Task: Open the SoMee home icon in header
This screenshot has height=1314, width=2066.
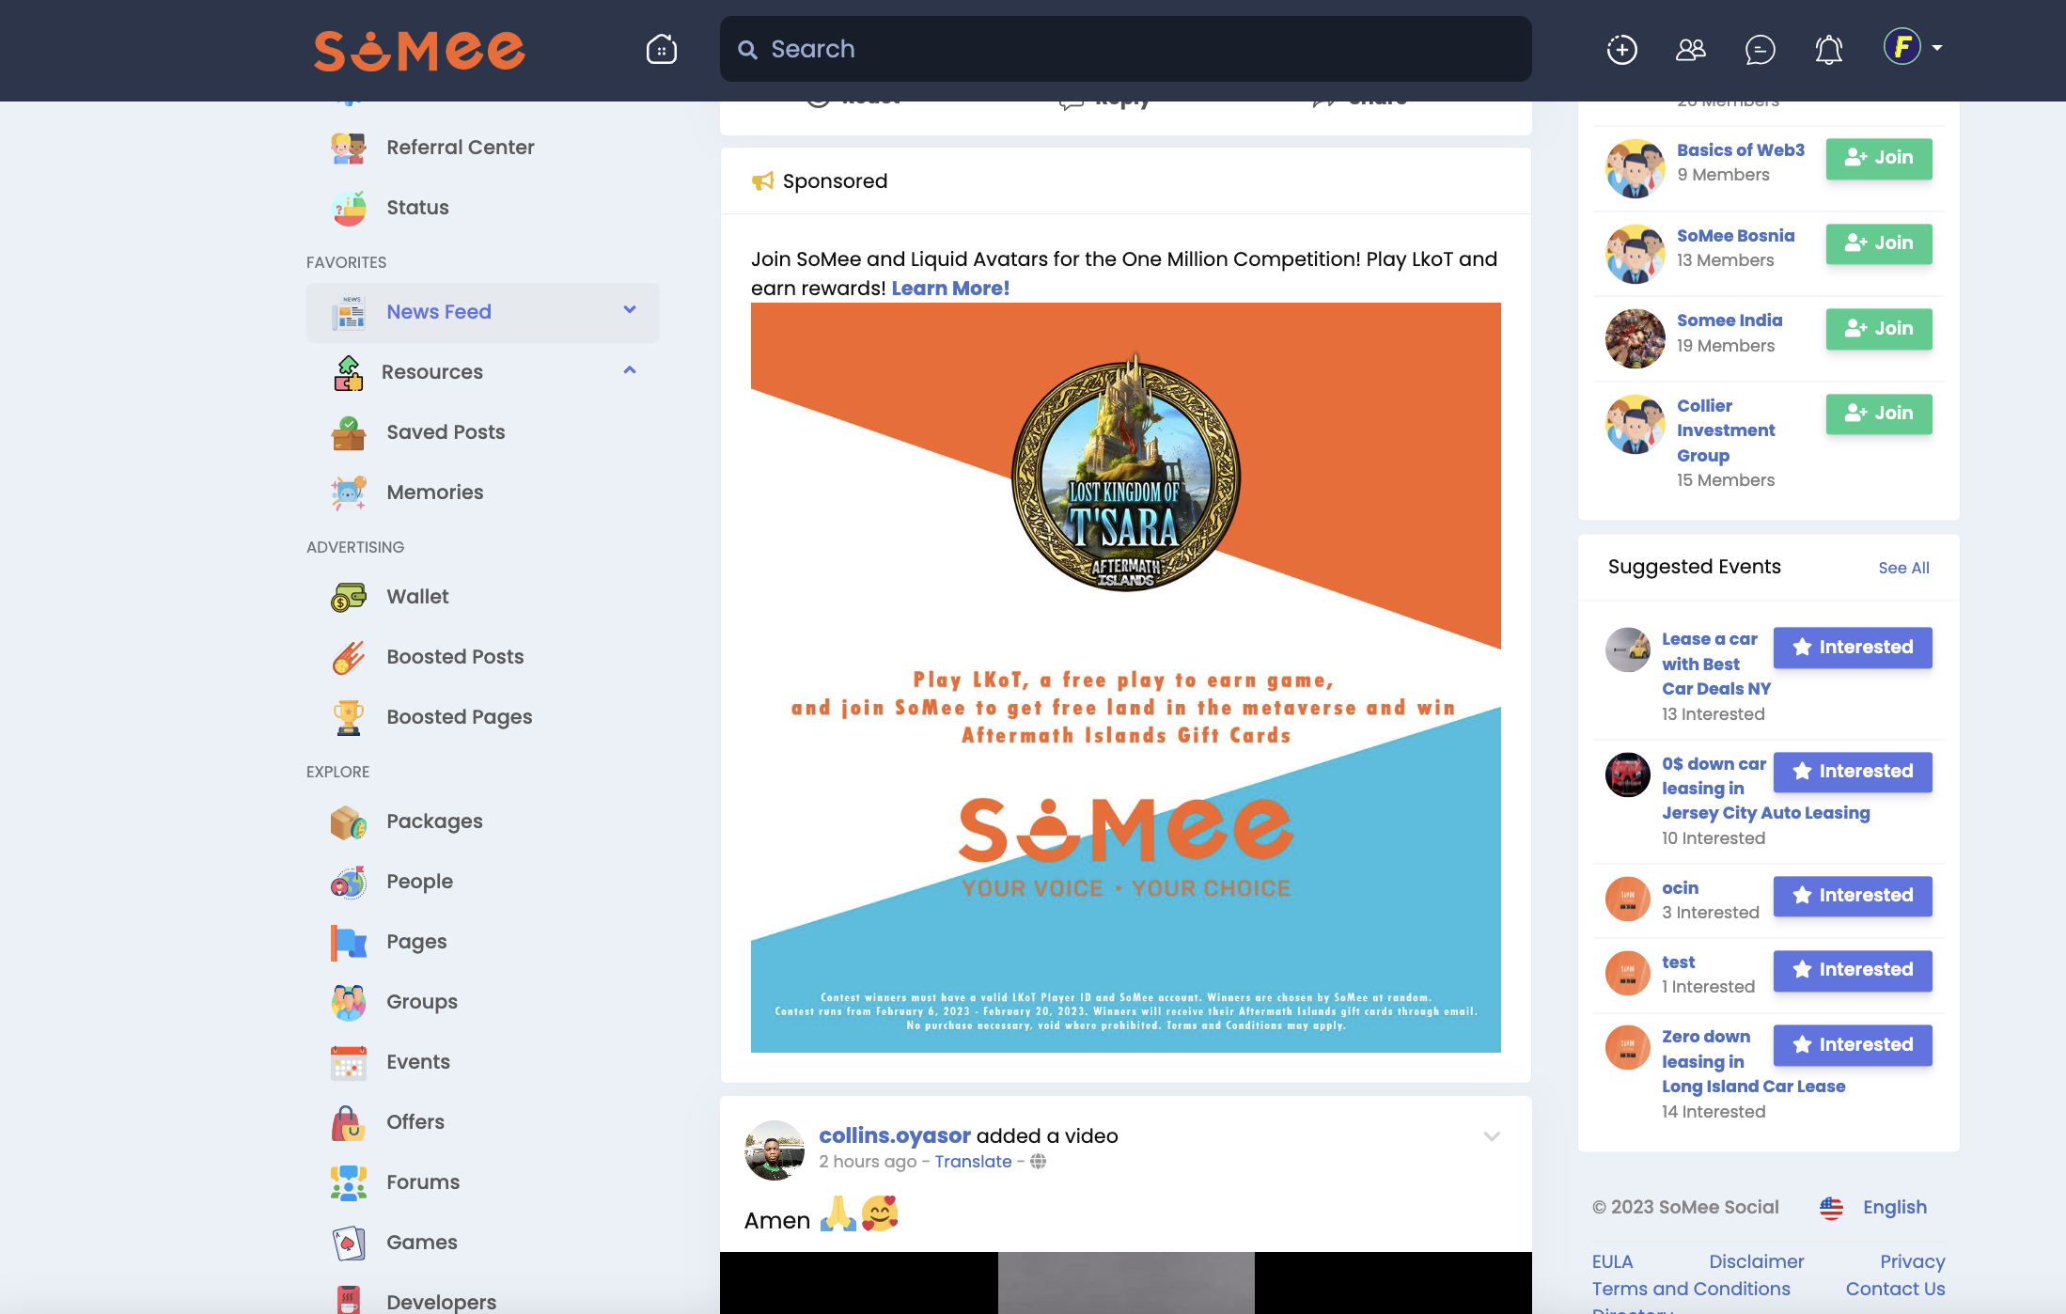Action: (661, 49)
